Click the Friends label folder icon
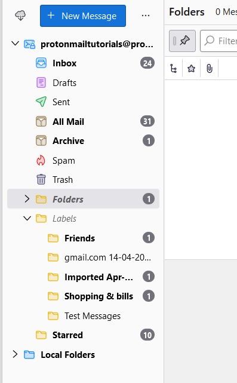 53,238
